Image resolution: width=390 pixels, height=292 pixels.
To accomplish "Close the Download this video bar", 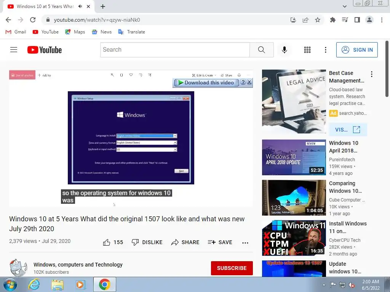I will tap(249, 82).
